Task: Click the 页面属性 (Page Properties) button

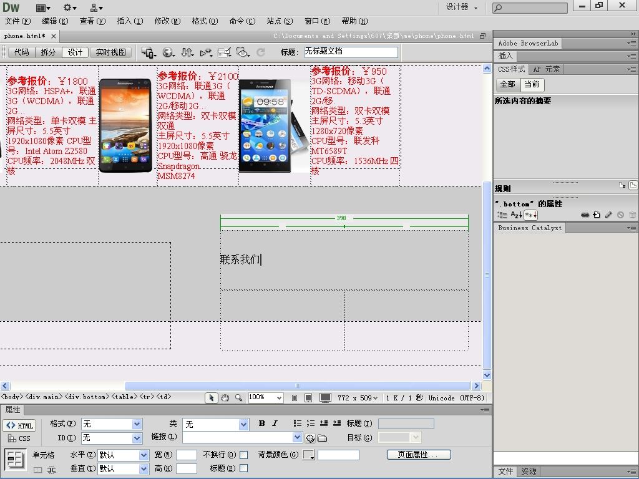Action: [419, 455]
